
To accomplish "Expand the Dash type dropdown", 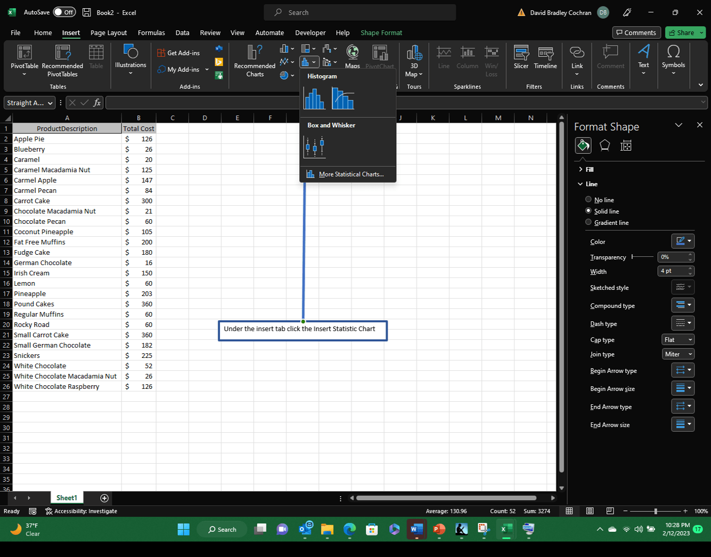I will [x=683, y=323].
